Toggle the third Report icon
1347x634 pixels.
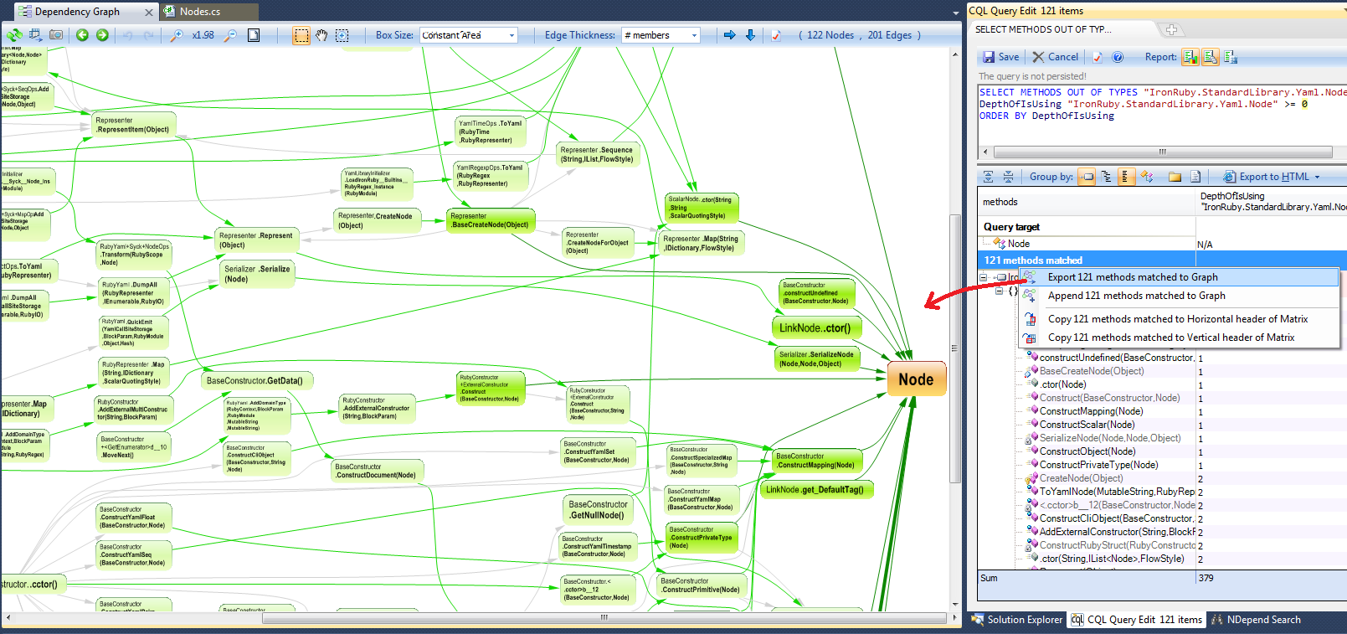point(1230,57)
